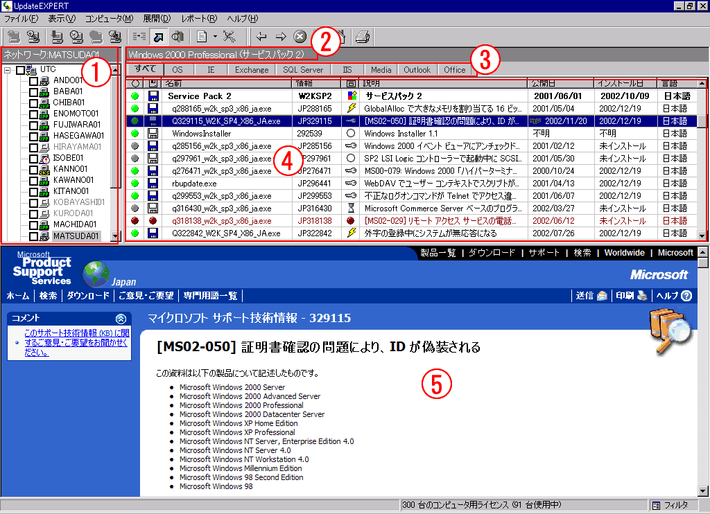Go to ホーム on the support page
The height and width of the screenshot is (514, 710).
pyautogui.click(x=18, y=296)
